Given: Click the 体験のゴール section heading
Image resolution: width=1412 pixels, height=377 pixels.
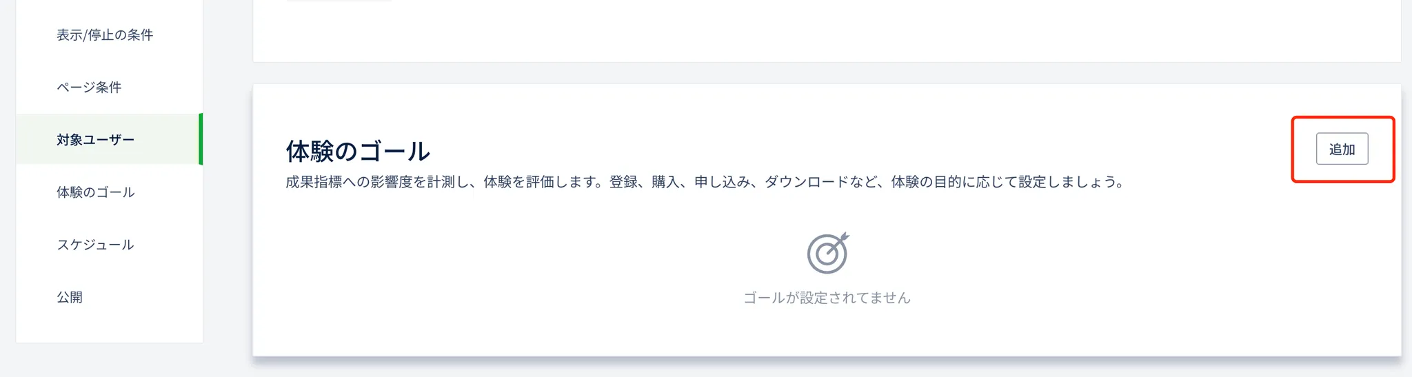Looking at the screenshot, I should click(x=358, y=150).
